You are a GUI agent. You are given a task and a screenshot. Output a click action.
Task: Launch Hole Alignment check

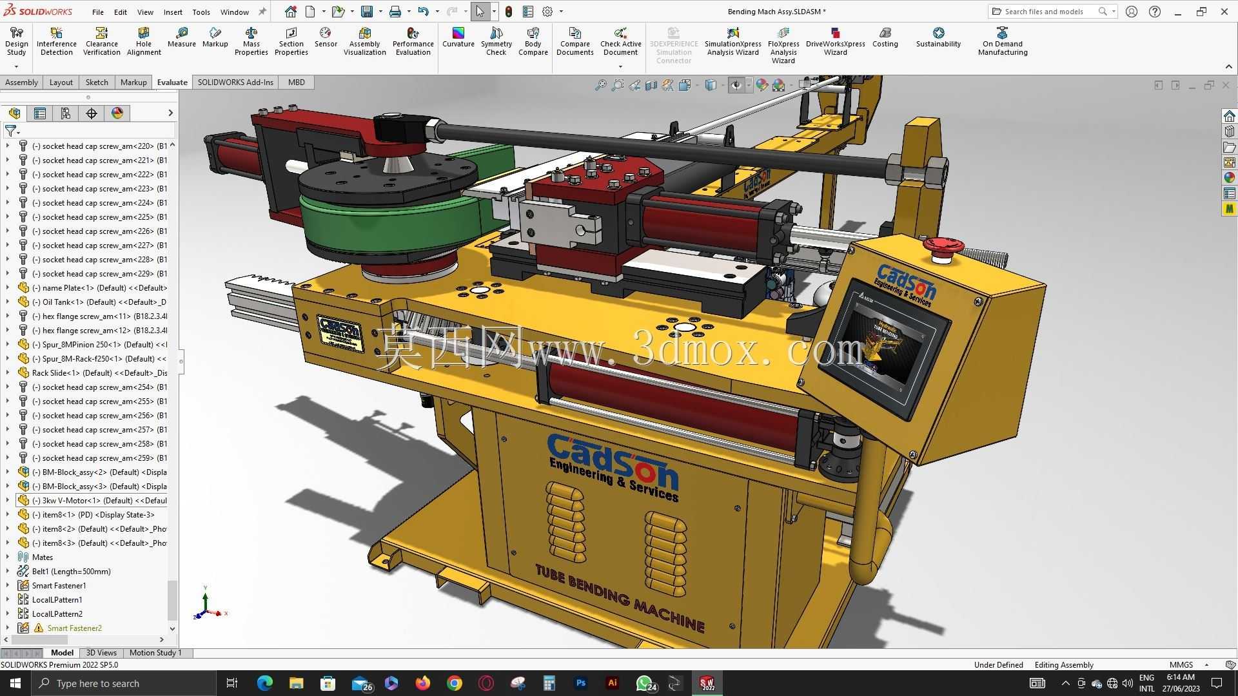pyautogui.click(x=144, y=41)
